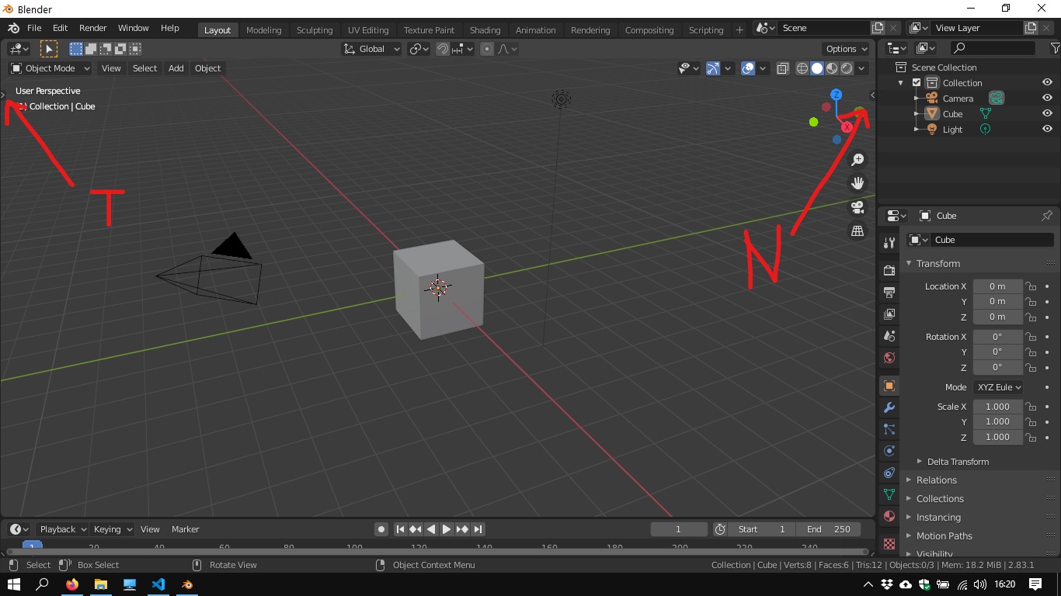Open the Modifier properties wrench tab

click(x=889, y=407)
